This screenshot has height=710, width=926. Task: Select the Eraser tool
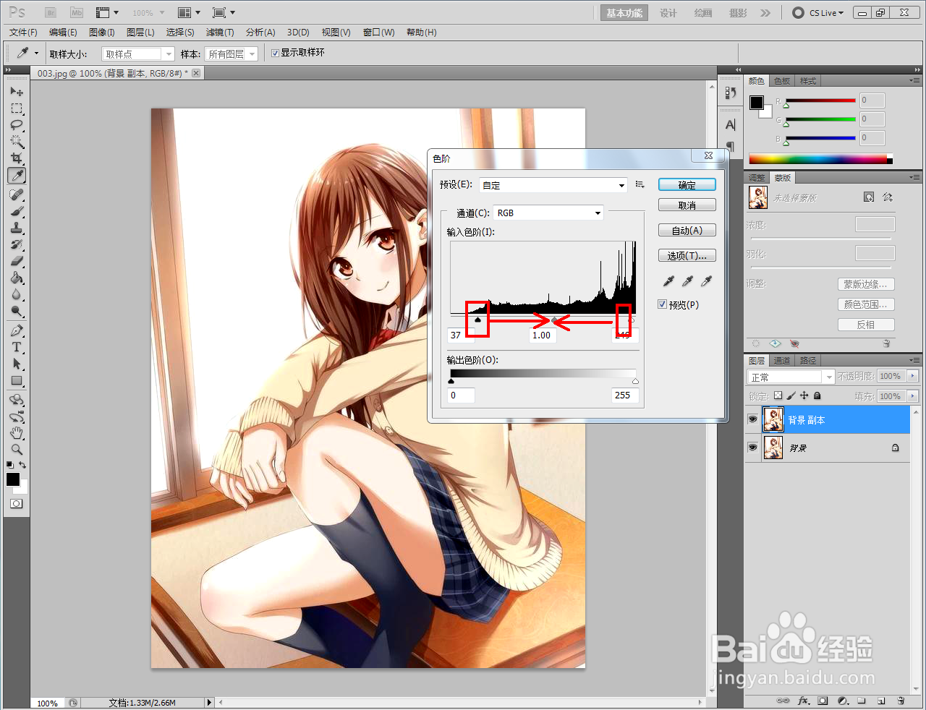[17, 261]
